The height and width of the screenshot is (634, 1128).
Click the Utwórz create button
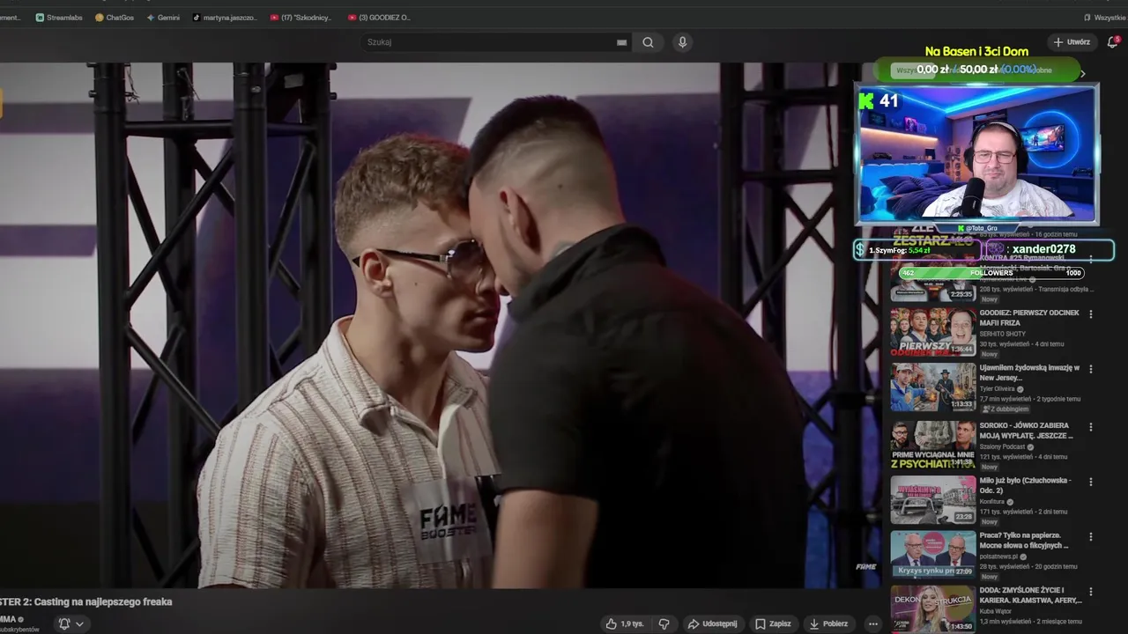(x=1072, y=42)
